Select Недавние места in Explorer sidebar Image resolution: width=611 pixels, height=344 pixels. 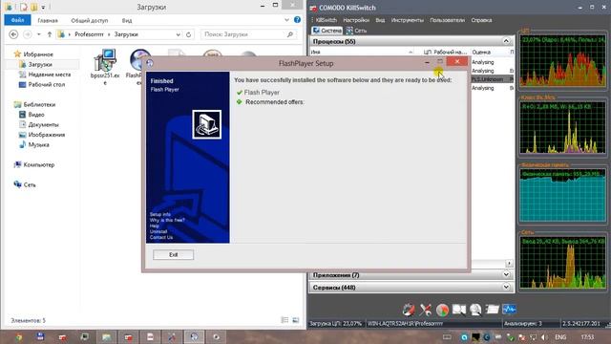coord(49,75)
